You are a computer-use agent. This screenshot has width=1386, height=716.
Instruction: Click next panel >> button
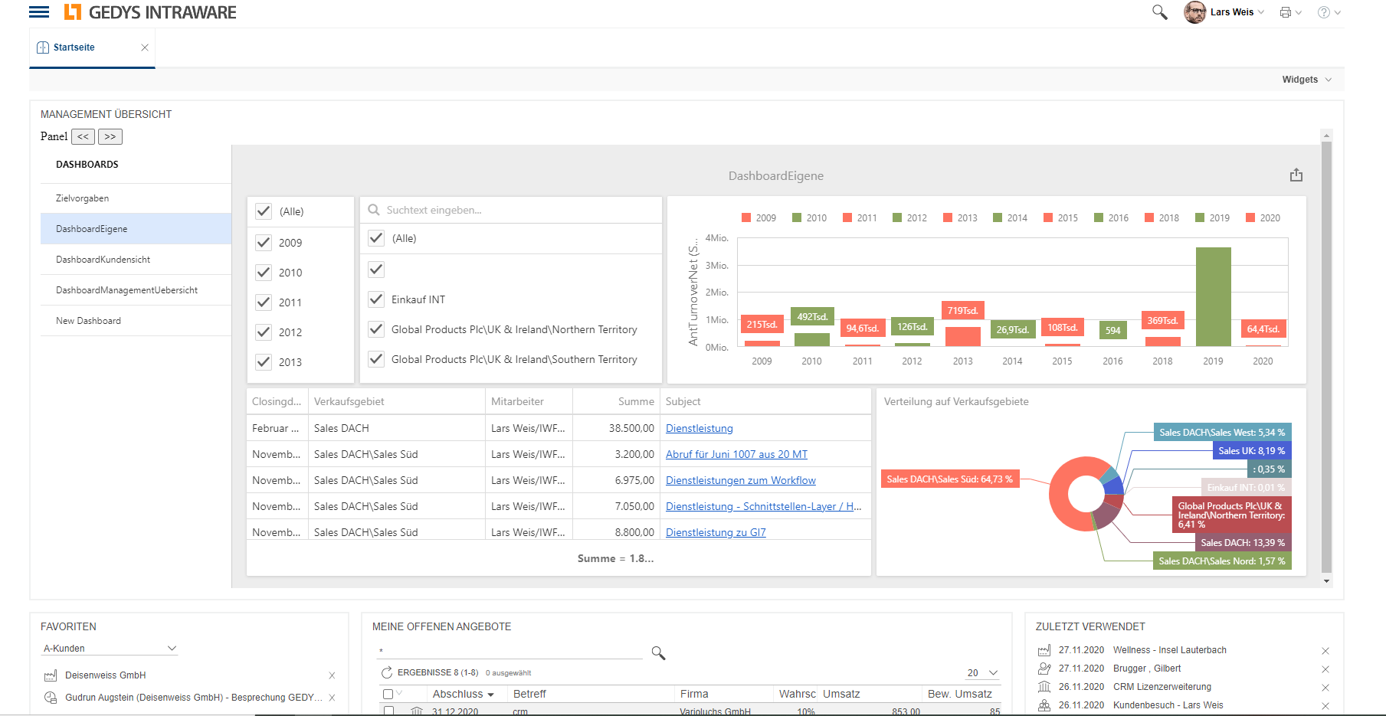(110, 136)
